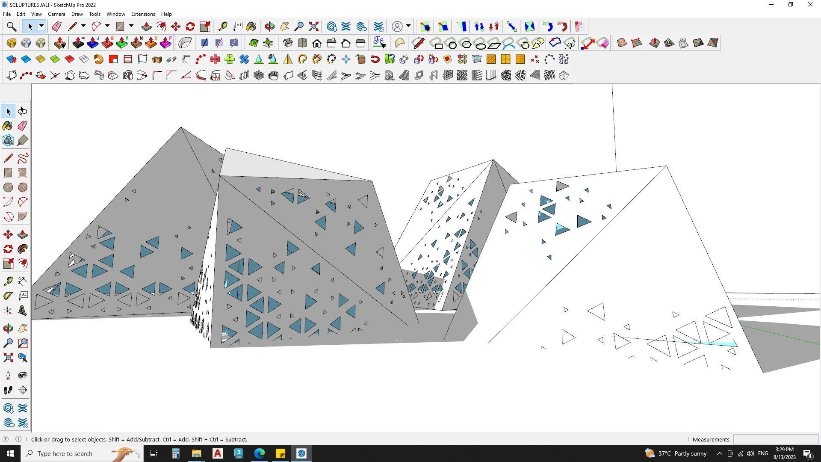Select the Pie arc tool

pyautogui.click(x=23, y=216)
